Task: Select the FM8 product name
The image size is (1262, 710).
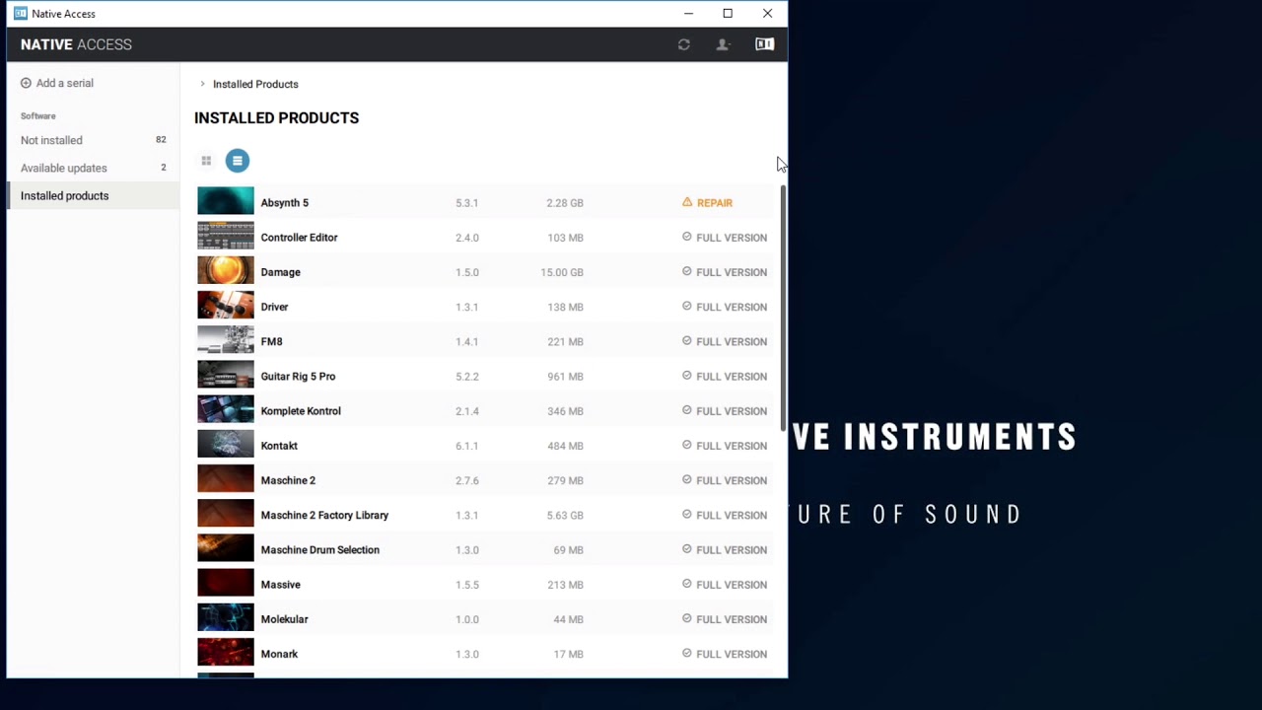Action: coord(271,341)
